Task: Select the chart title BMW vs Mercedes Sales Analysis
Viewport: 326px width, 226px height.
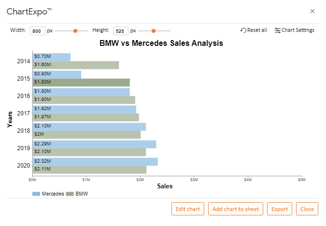Action: (161, 43)
